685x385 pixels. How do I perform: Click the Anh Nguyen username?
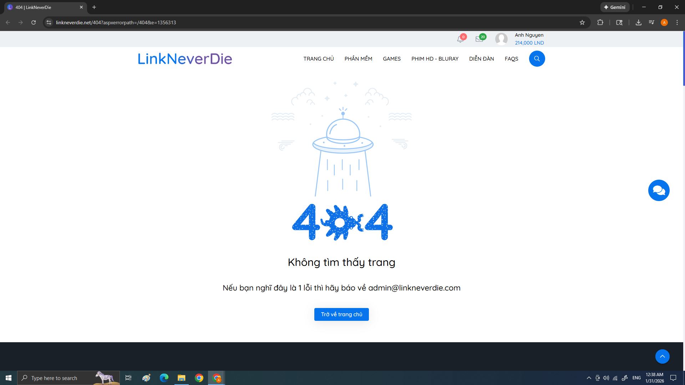(529, 35)
